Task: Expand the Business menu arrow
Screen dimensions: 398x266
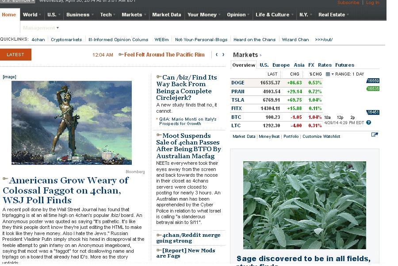Action: pyautogui.click(x=92, y=15)
